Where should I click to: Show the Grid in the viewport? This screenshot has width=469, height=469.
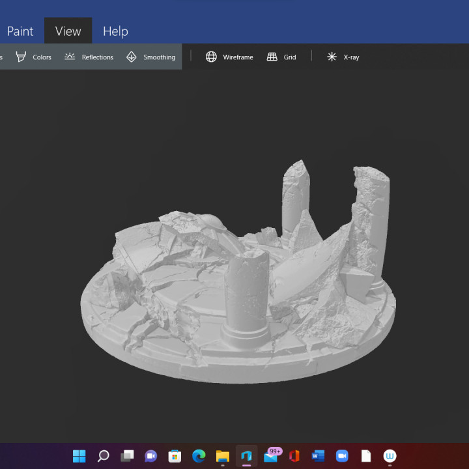281,57
